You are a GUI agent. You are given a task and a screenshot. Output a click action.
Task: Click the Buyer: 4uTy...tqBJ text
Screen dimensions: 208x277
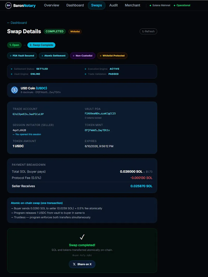click(82, 255)
